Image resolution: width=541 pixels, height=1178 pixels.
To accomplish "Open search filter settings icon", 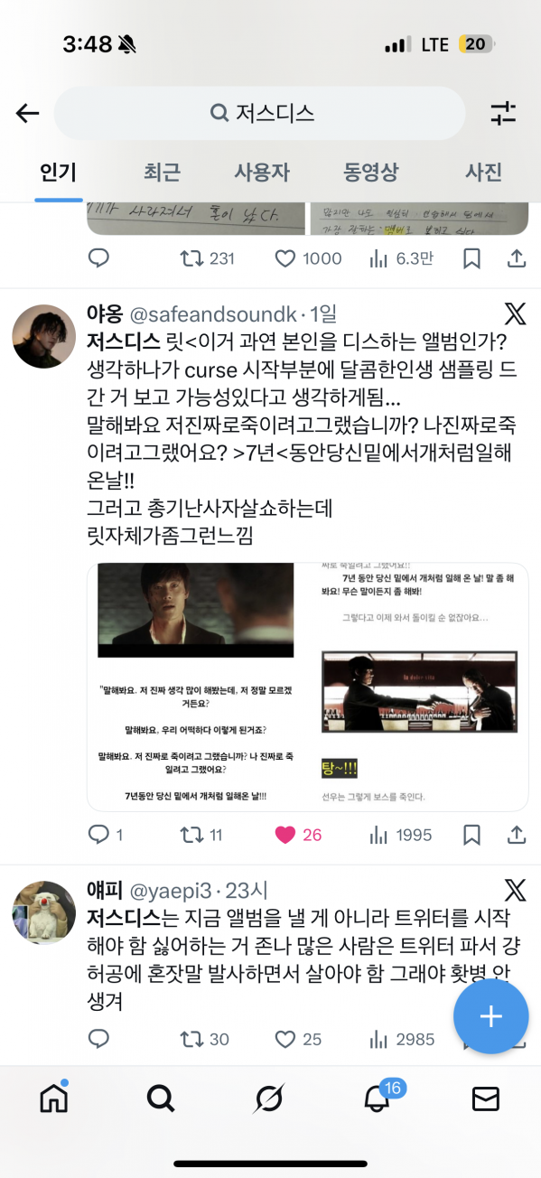I will click(x=503, y=113).
